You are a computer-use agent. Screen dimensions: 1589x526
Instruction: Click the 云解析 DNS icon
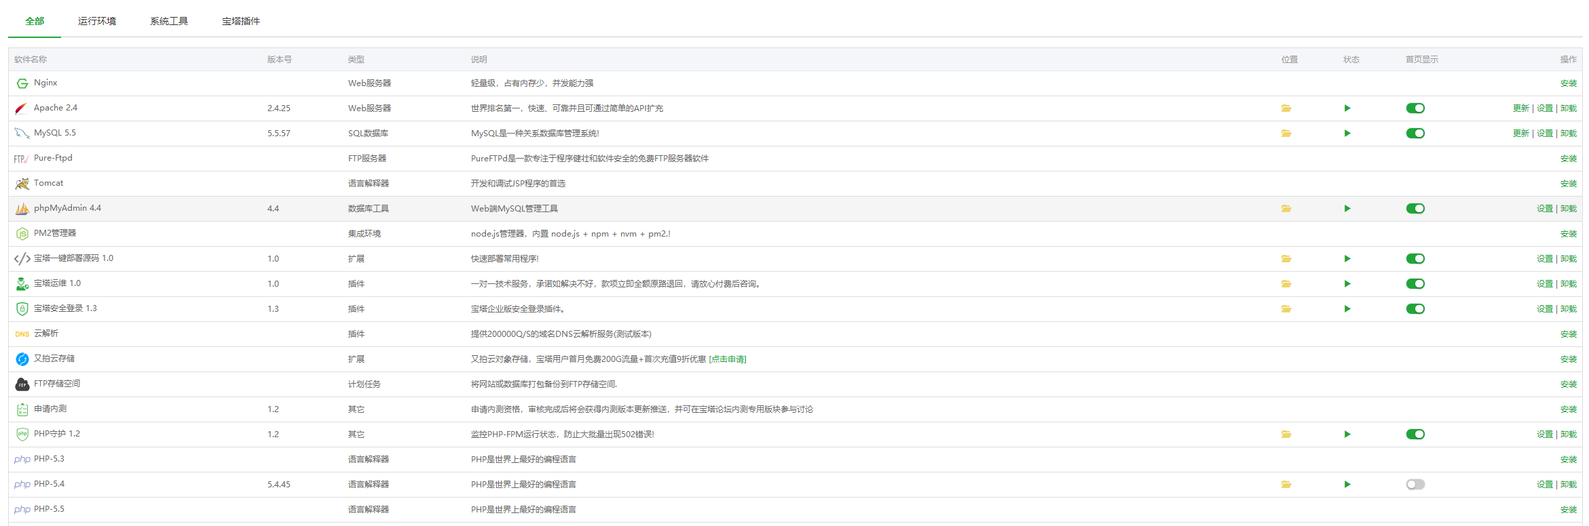click(x=22, y=334)
